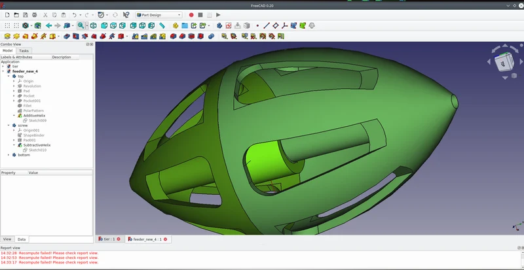Select the PolarPattern tree item
The width and height of the screenshot is (524, 270).
click(33, 110)
